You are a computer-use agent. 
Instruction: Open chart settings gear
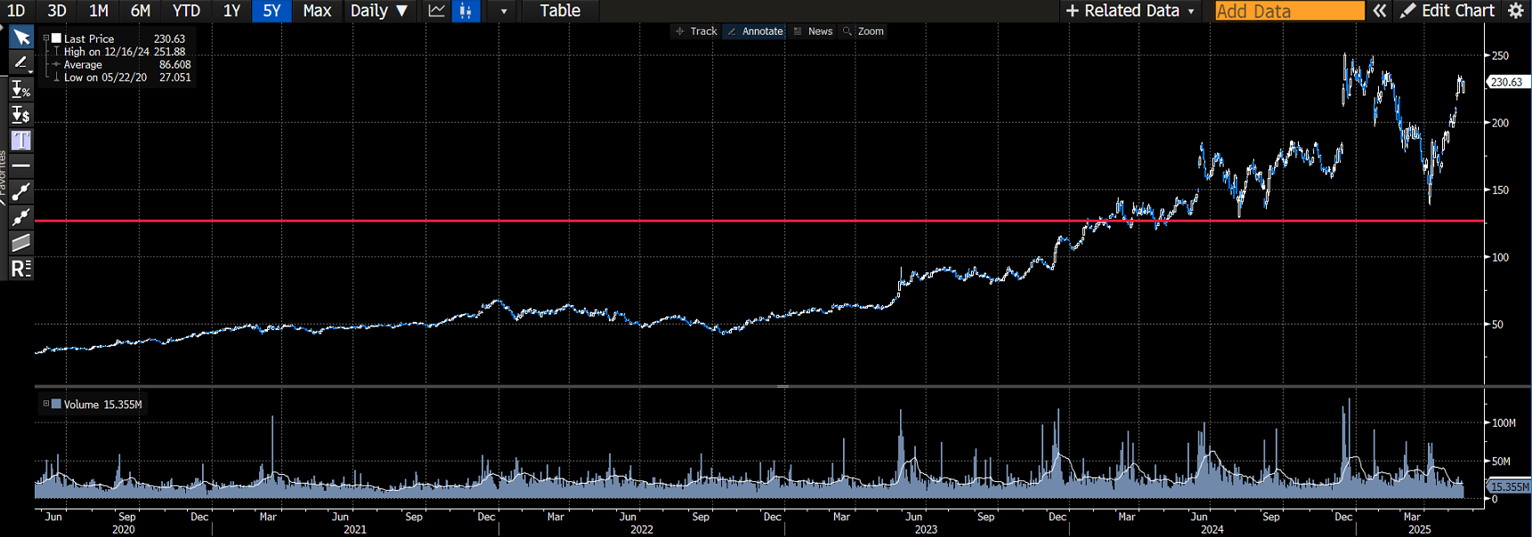coord(1516,11)
